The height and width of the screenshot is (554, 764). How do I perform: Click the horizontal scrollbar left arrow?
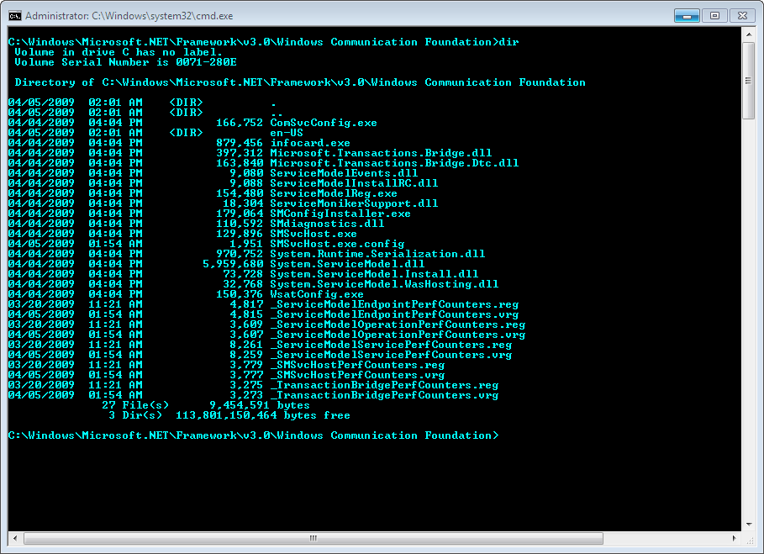[x=15, y=538]
